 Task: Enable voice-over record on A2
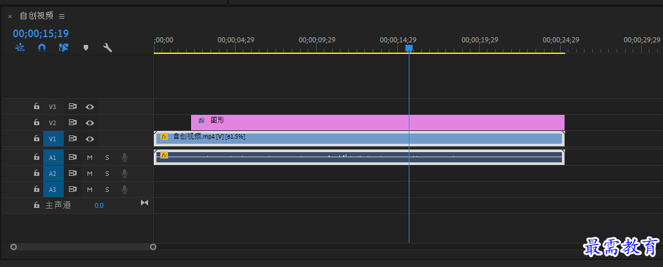point(124,173)
